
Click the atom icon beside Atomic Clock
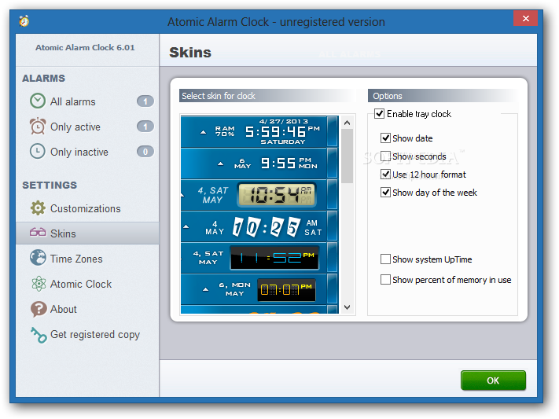[x=39, y=284]
